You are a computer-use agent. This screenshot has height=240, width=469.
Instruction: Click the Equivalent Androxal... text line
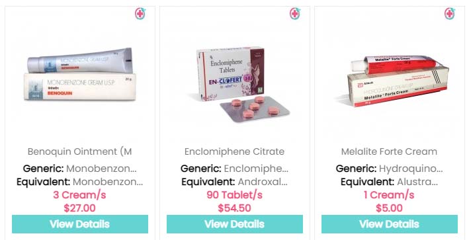[234, 182]
